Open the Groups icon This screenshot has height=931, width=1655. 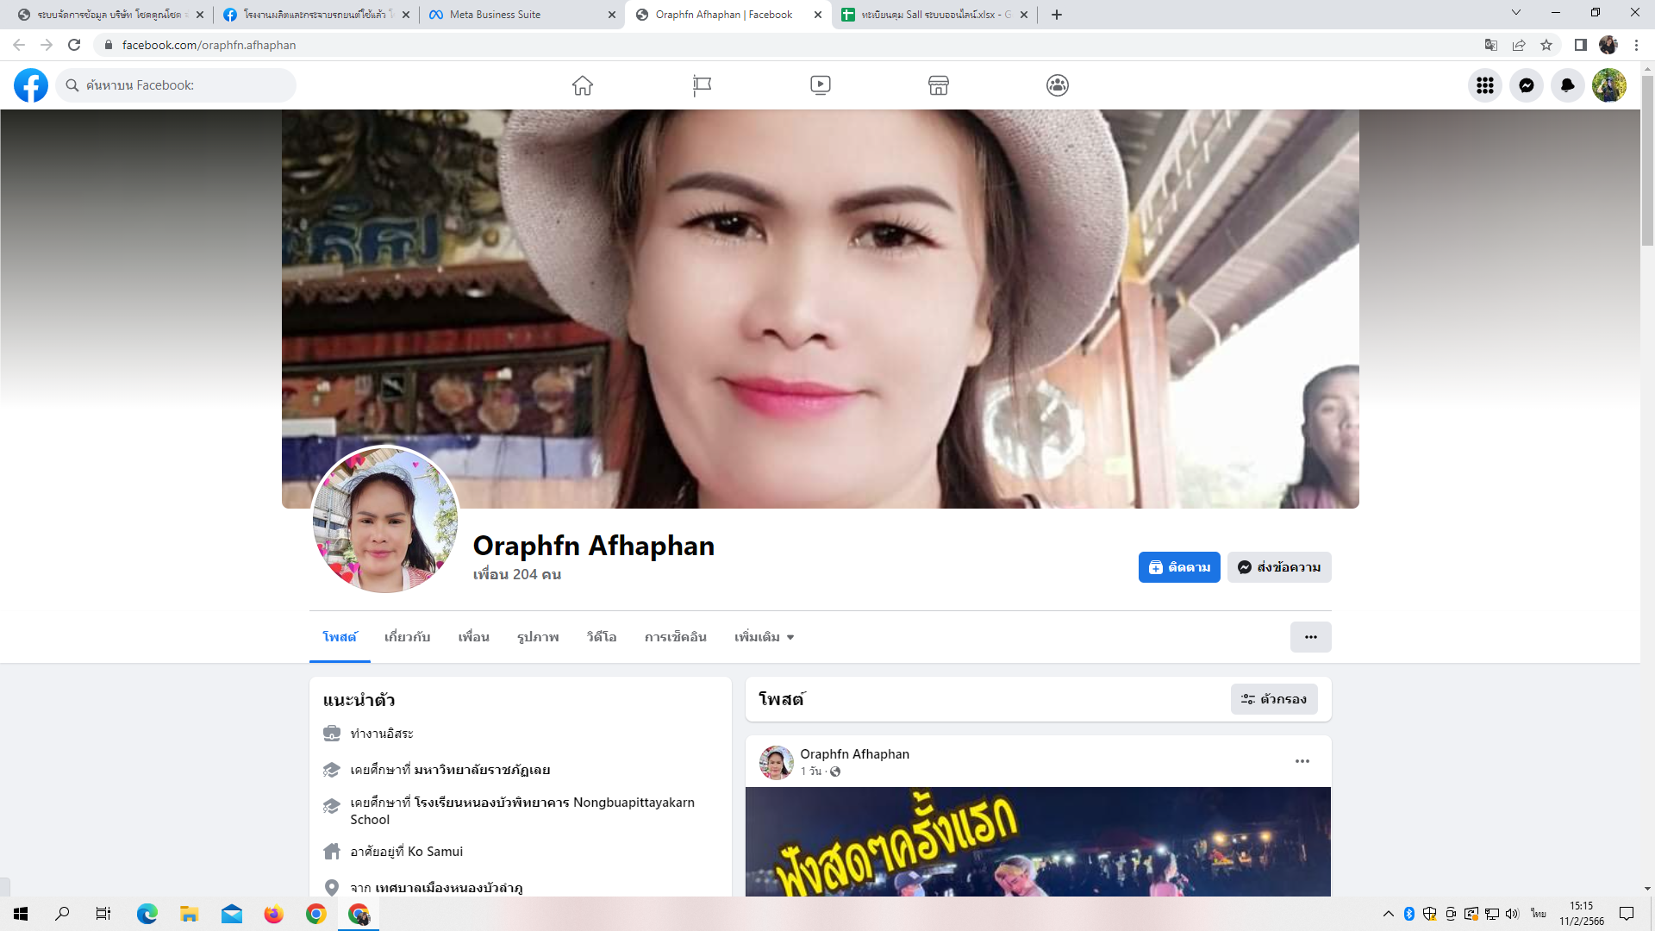pos(1058,85)
